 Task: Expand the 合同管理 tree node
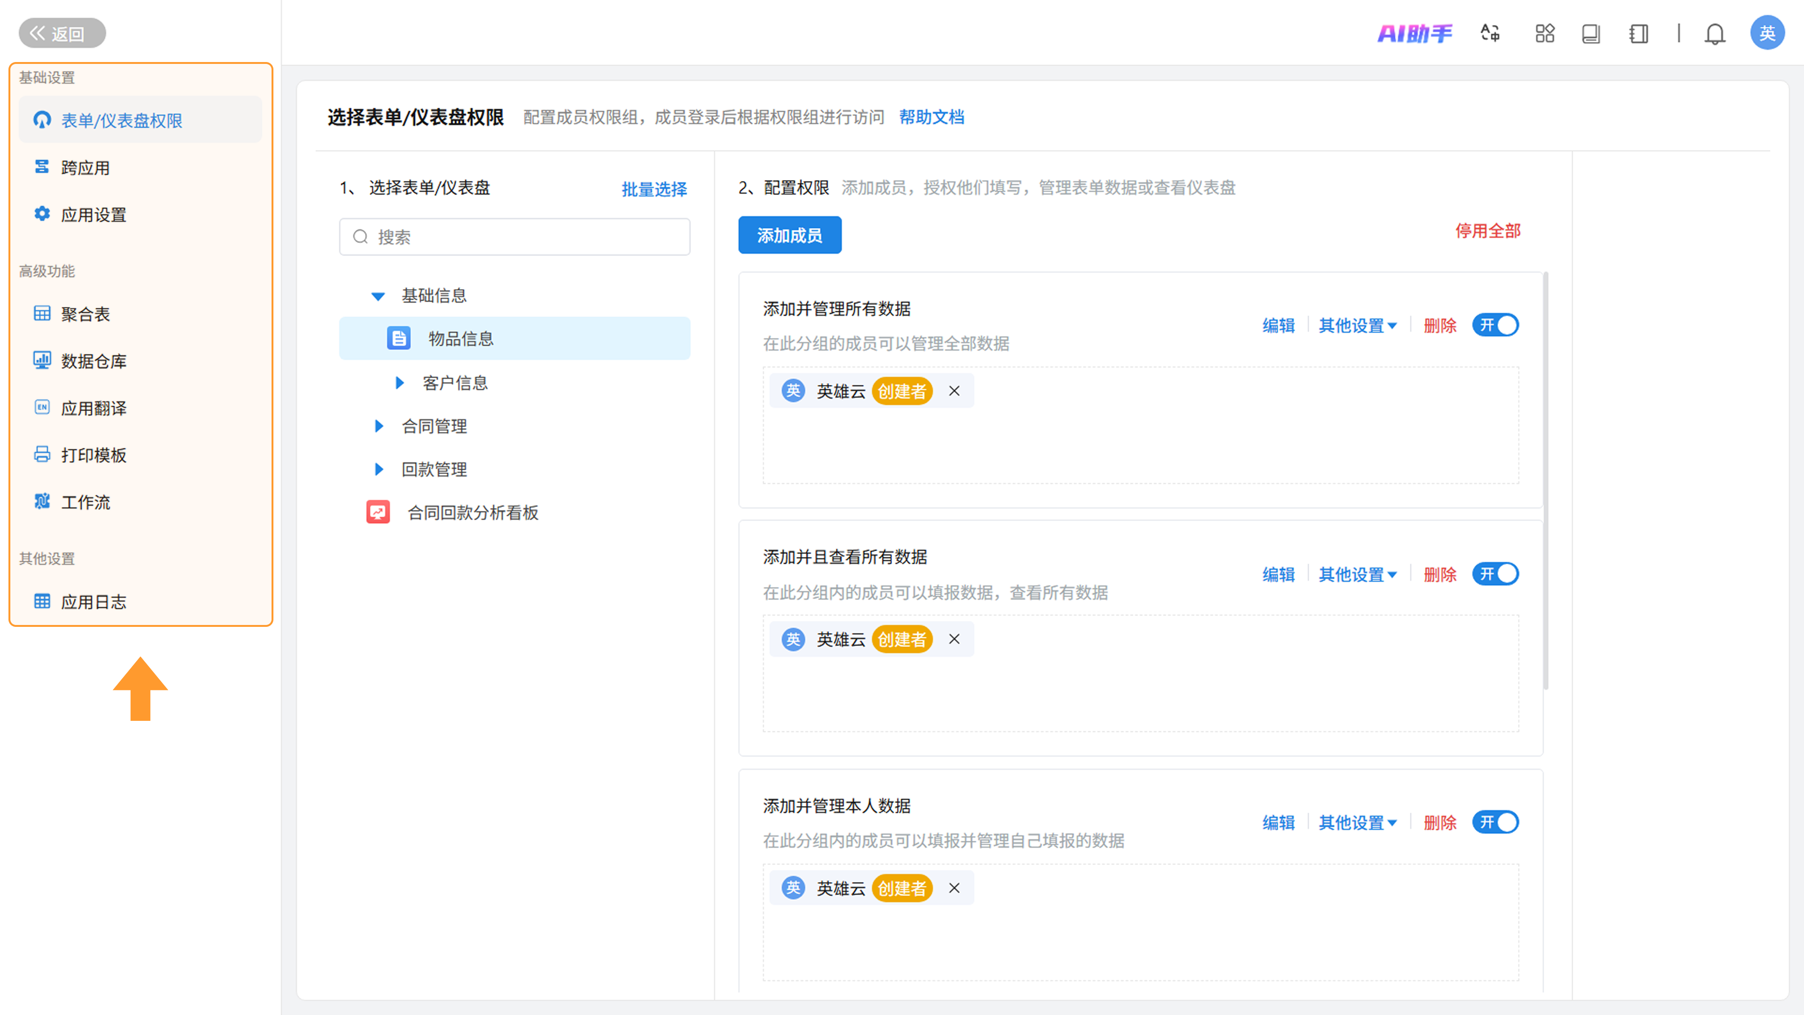379,426
